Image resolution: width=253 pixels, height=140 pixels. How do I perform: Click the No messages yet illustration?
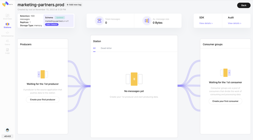(x=134, y=79)
